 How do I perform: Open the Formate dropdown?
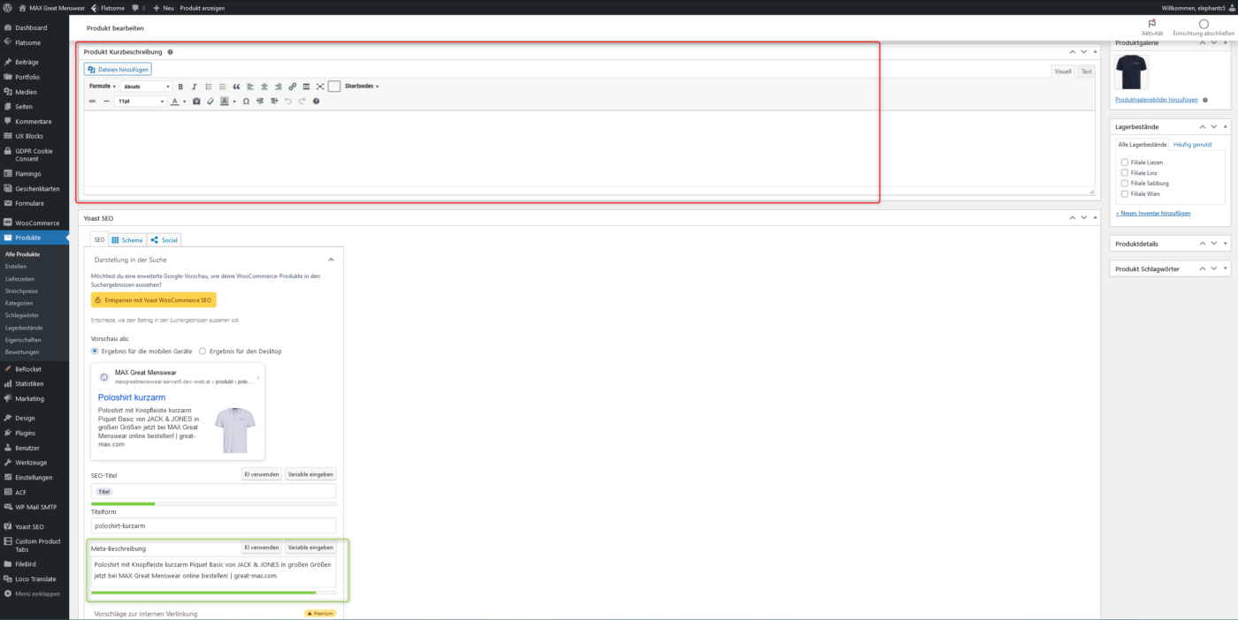[x=102, y=87]
